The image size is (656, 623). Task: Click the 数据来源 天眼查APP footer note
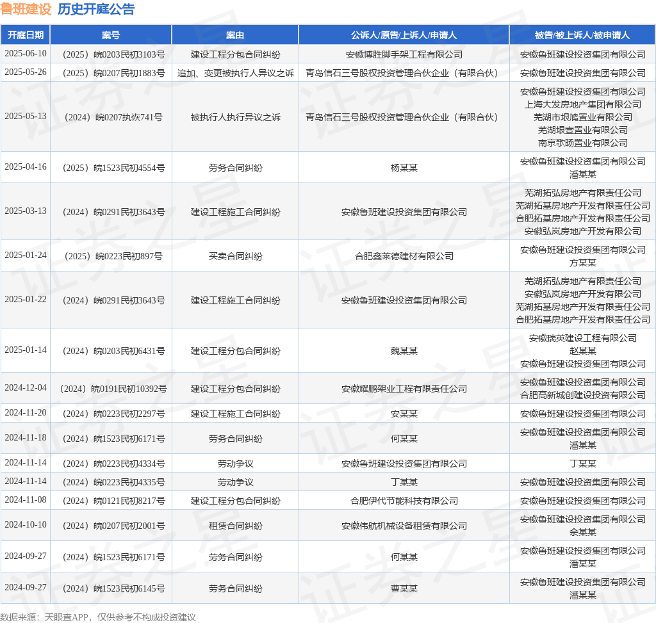point(98,617)
